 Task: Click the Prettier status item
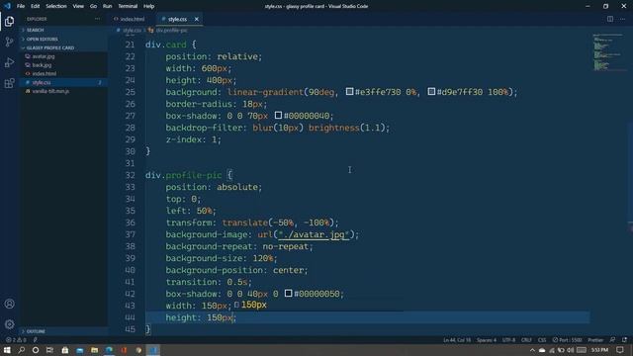click(x=595, y=340)
